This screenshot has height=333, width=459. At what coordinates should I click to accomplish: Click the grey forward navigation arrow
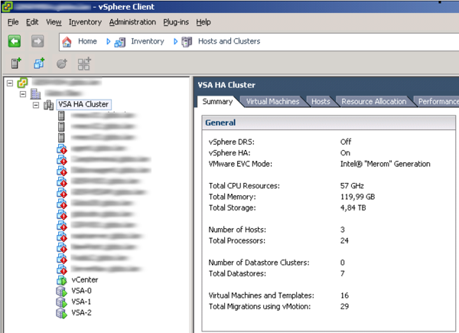point(37,41)
